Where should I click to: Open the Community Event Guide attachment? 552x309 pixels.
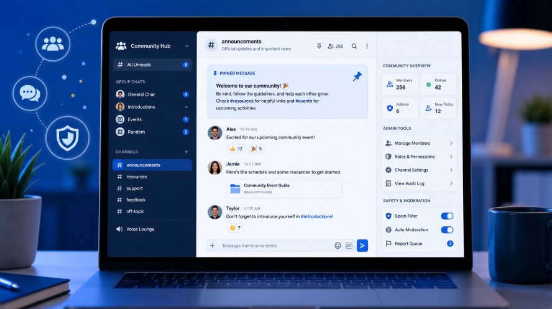284,188
